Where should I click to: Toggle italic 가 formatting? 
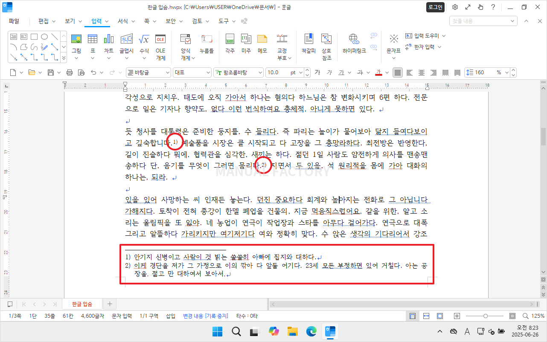click(329, 72)
